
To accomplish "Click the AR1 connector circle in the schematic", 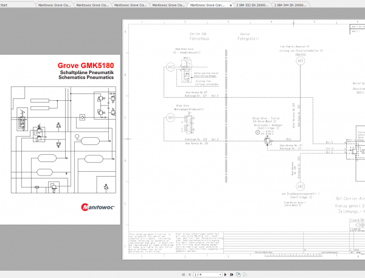I will [301, 61].
